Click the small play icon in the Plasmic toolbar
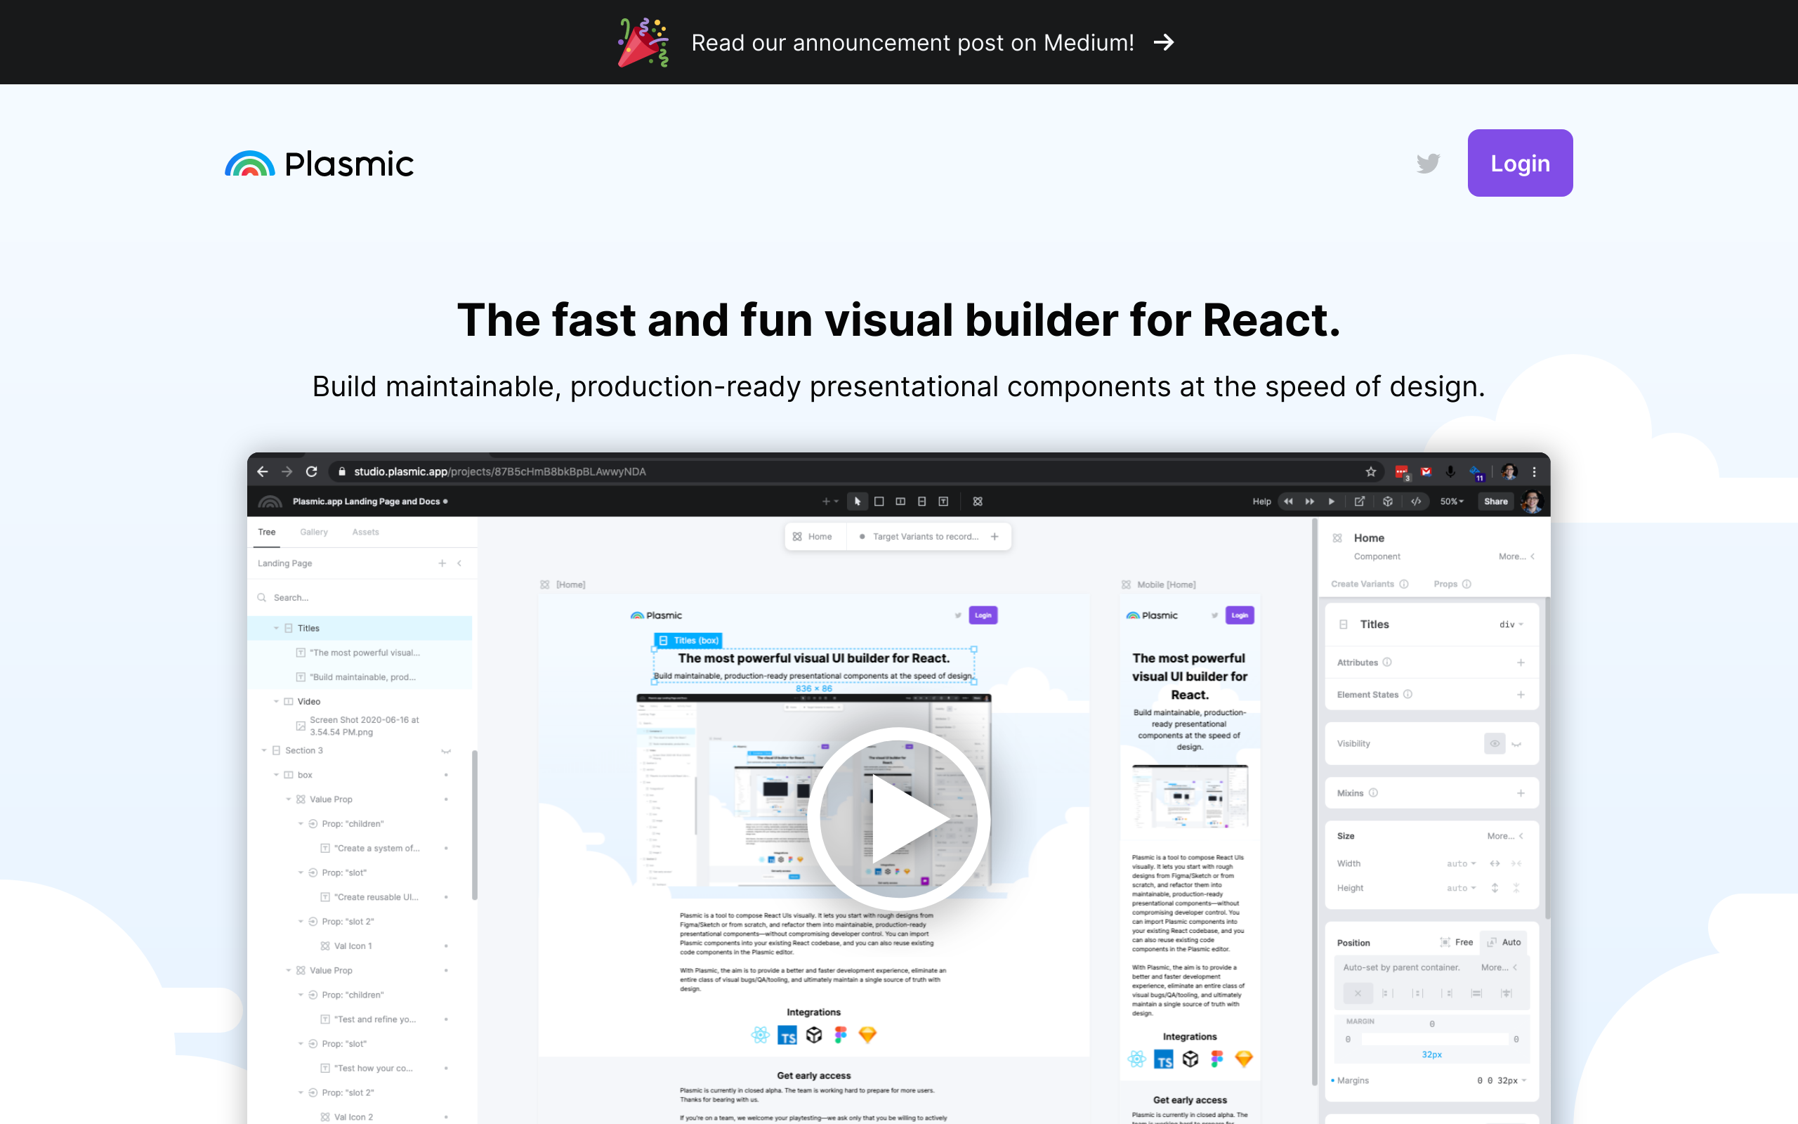Screen dimensions: 1798x1124 [1332, 502]
